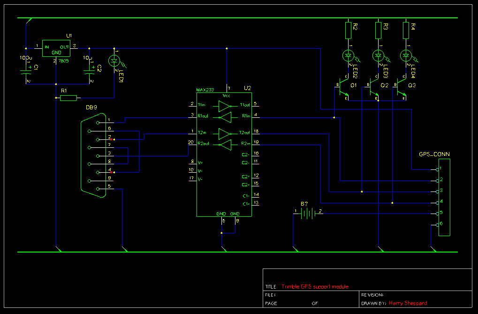Screen dimensions: 478x314
Task: Click the C1- pin label on U2
Action: tap(246, 196)
